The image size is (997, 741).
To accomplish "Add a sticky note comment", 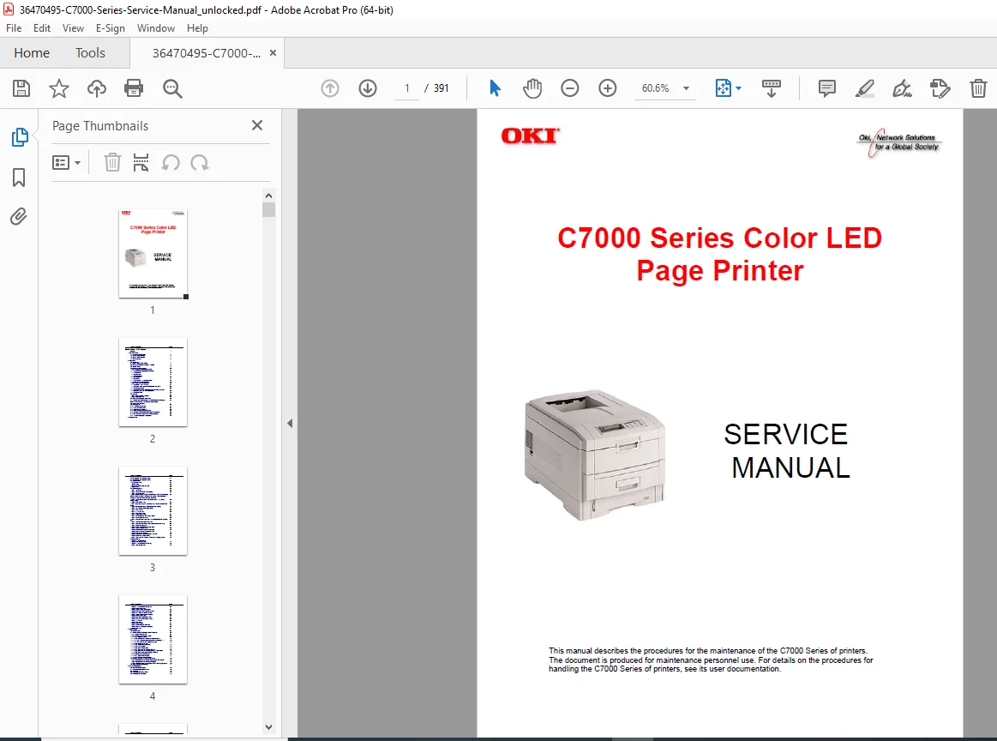I will (826, 88).
